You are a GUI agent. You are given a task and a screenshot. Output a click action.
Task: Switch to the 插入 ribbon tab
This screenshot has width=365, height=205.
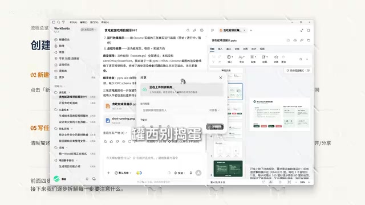pyautogui.click(x=220, y=49)
